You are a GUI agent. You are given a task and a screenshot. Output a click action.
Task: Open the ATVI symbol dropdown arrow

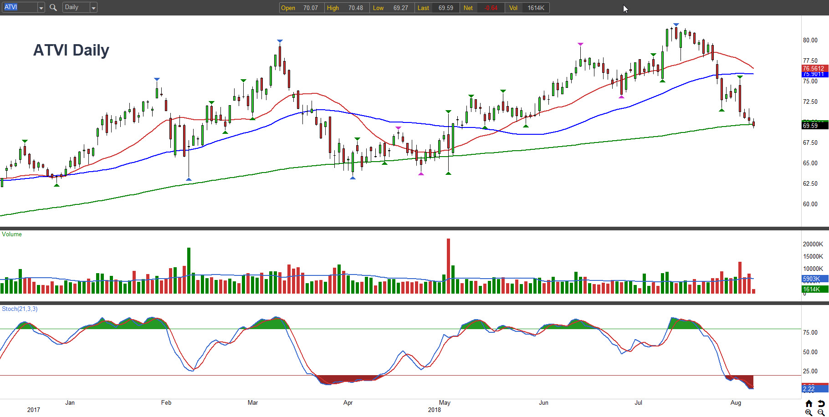[x=41, y=8]
